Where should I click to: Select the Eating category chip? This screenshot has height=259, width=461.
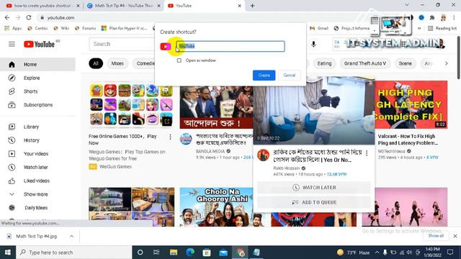coord(324,63)
